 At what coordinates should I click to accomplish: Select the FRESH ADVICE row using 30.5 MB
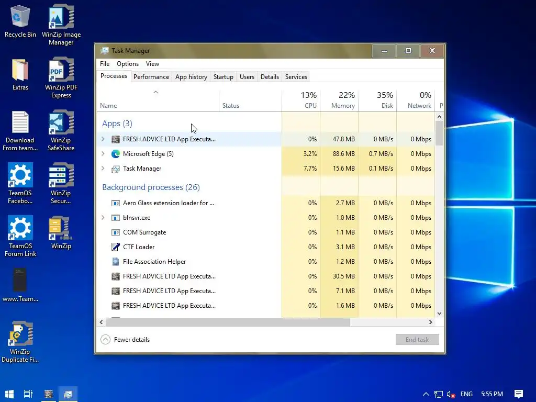pos(266,276)
